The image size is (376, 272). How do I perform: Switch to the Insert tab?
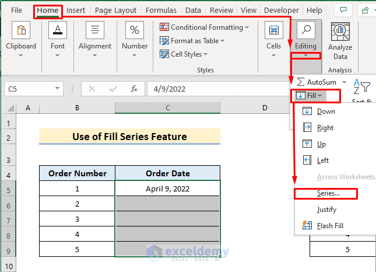coord(76,10)
